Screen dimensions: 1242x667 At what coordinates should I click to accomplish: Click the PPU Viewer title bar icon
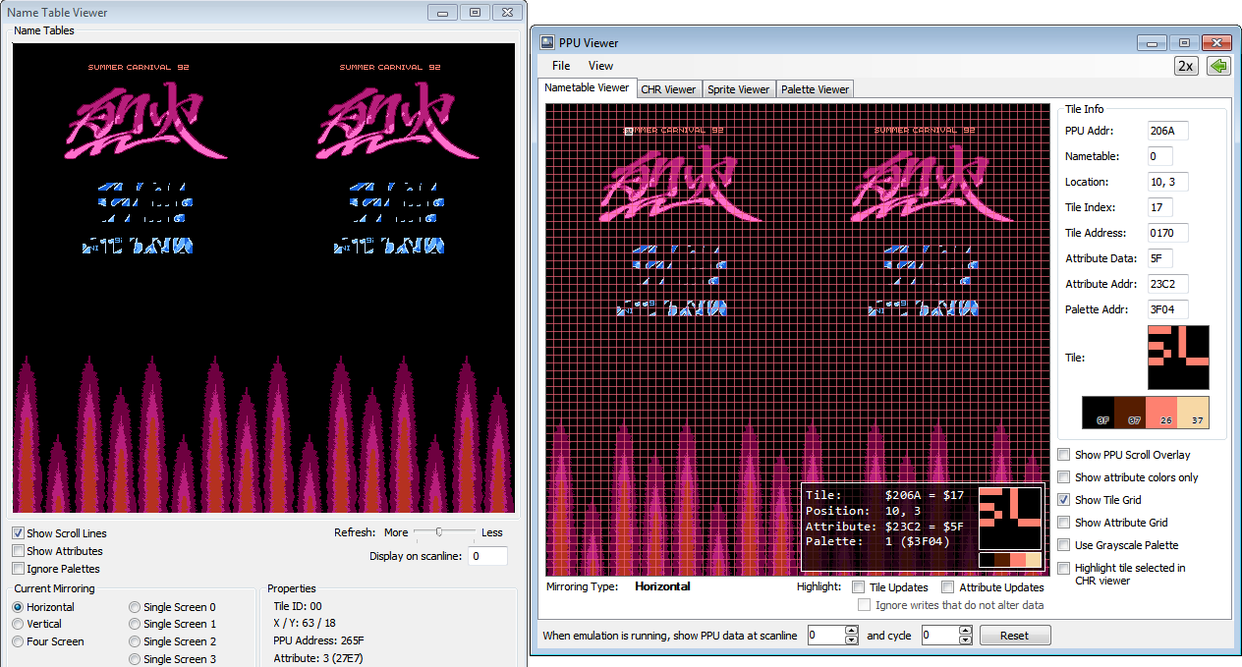click(x=545, y=42)
